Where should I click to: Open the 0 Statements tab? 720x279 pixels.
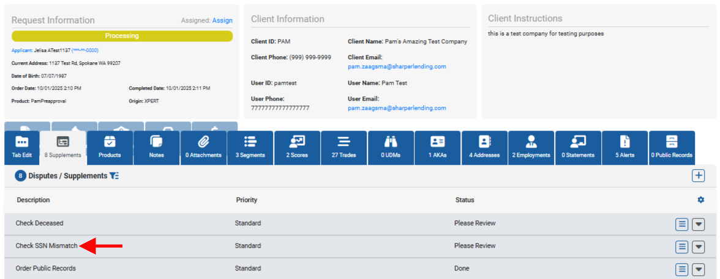(x=578, y=148)
